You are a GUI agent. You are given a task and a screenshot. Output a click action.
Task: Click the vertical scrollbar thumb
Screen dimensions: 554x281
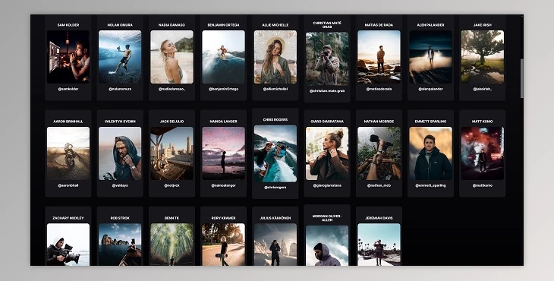521,78
